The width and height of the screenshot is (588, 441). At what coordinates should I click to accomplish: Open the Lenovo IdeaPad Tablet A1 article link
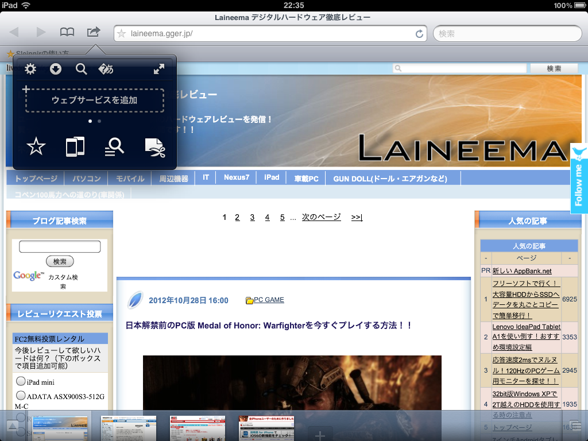point(527,336)
